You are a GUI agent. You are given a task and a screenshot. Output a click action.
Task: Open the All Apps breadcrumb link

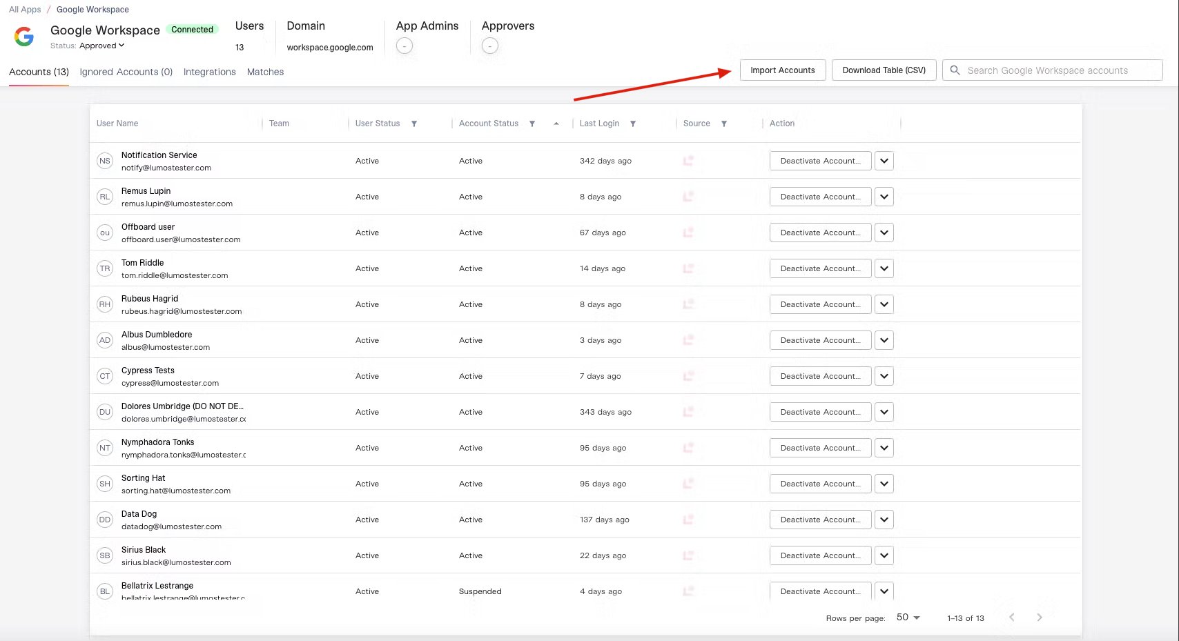click(x=25, y=10)
